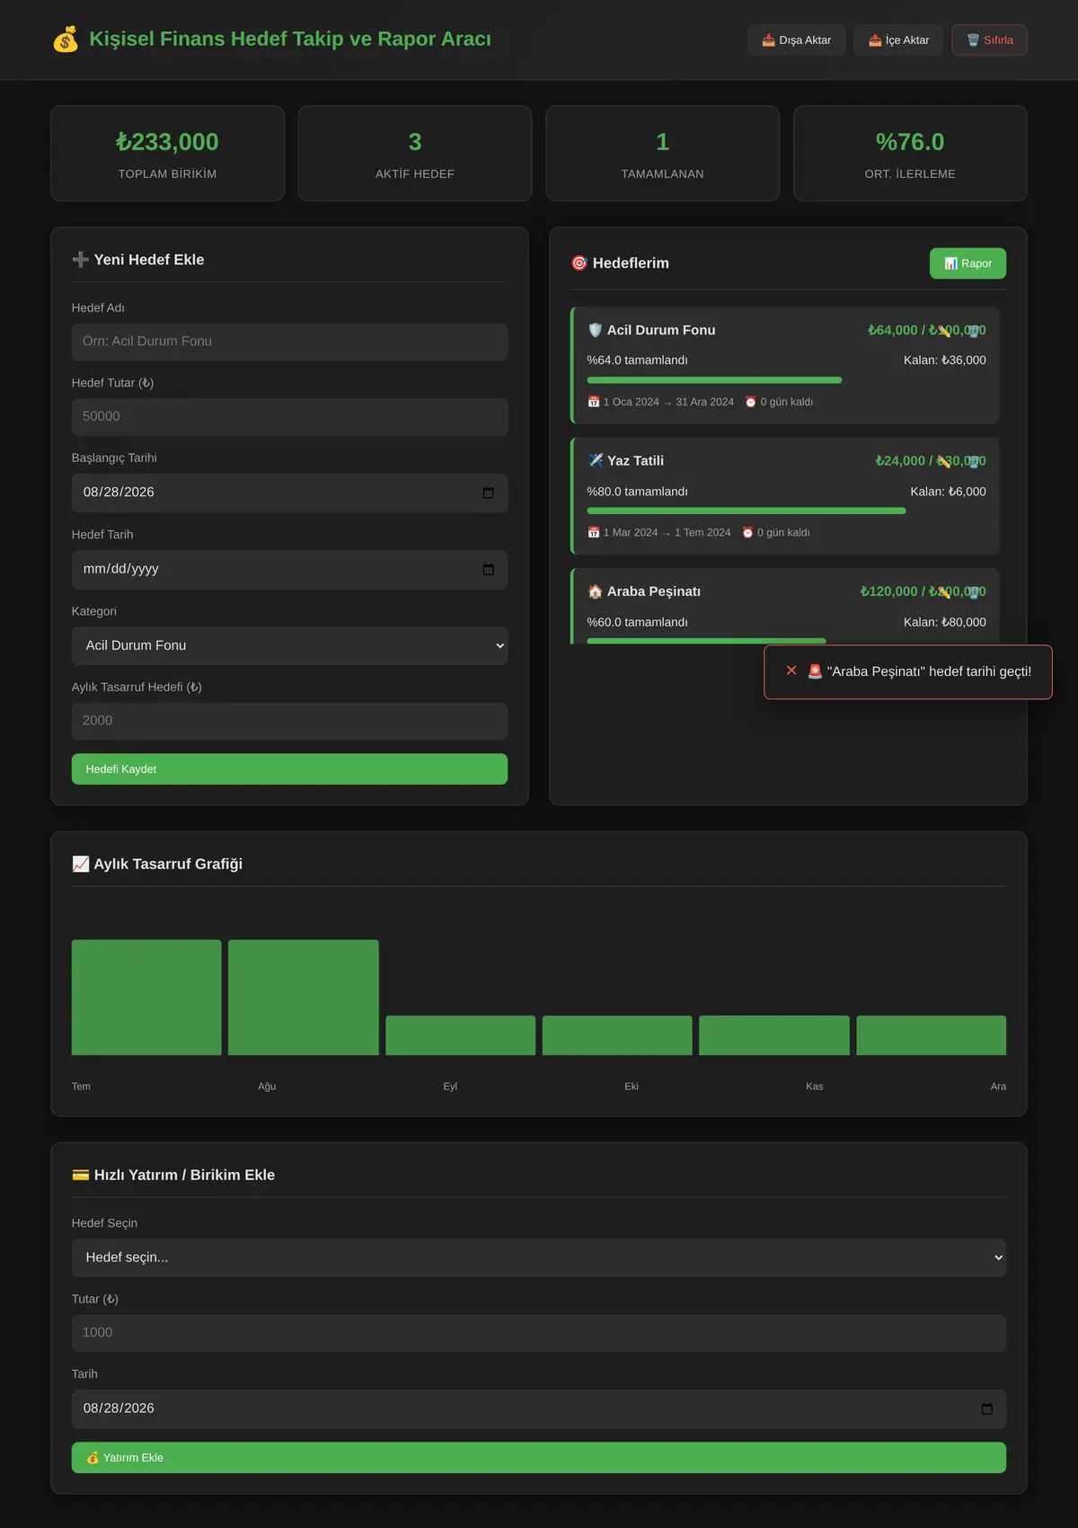Focus the Hedef Adı input field
This screenshot has width=1078, height=1528.
tap(289, 342)
